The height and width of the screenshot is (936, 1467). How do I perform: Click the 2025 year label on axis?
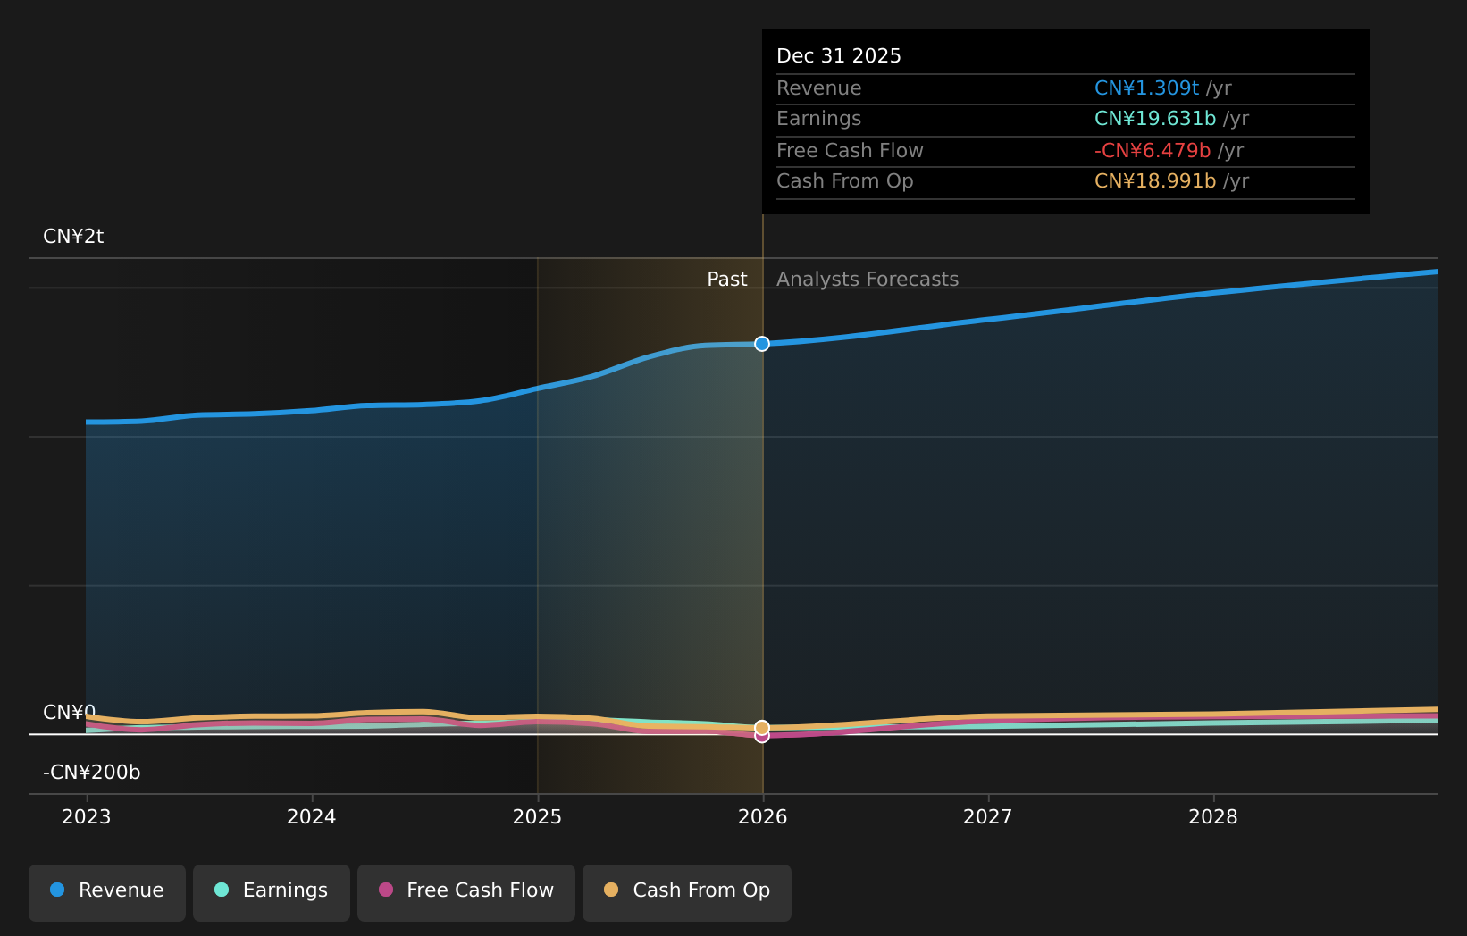(x=537, y=817)
